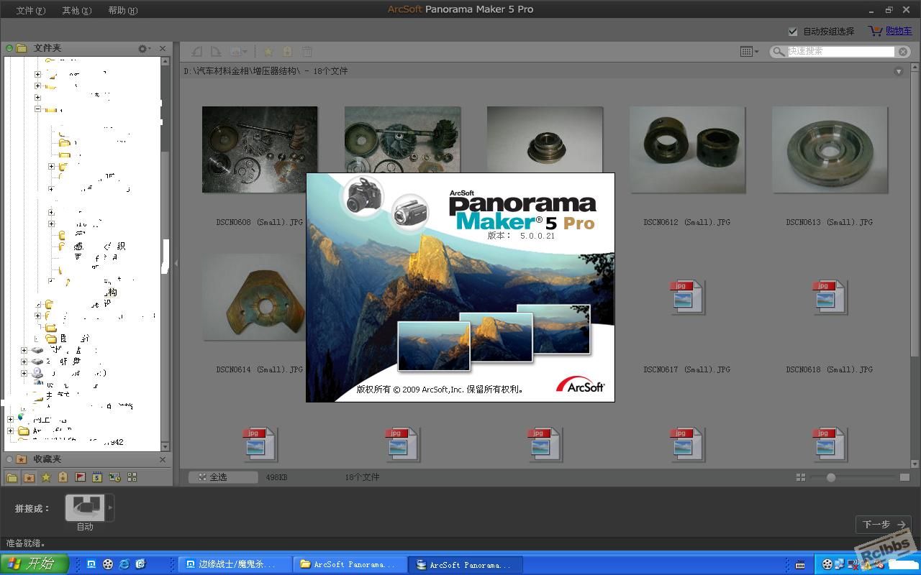921x575 pixels.
Task: Open the 边缘战士 taskbar window
Action: point(235,565)
